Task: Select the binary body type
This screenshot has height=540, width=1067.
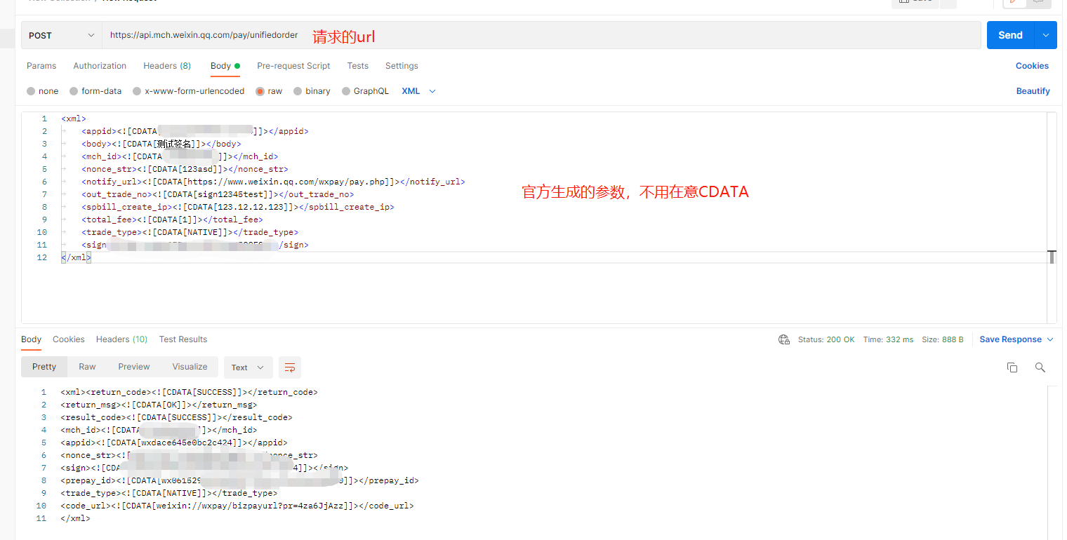Action: click(x=312, y=91)
